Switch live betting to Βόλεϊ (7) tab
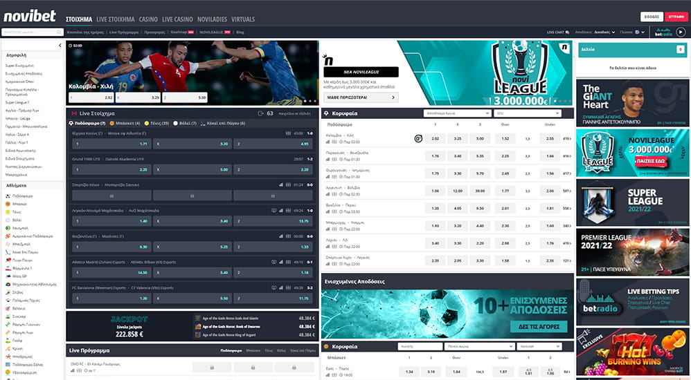This screenshot has height=380, width=691. point(185,123)
